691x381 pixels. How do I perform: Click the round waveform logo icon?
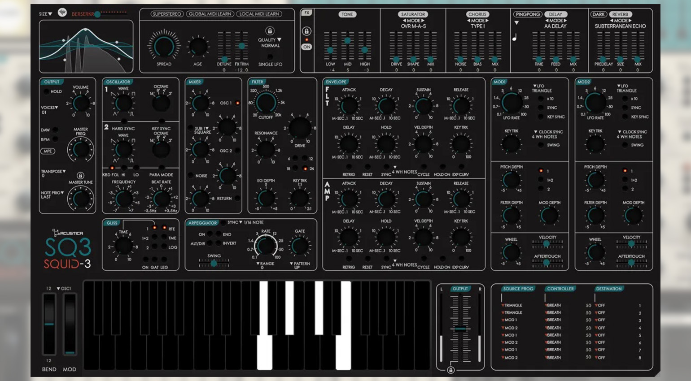pyautogui.click(x=62, y=13)
